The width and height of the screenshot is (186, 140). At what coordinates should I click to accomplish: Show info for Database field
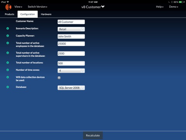[x=8, y=87]
